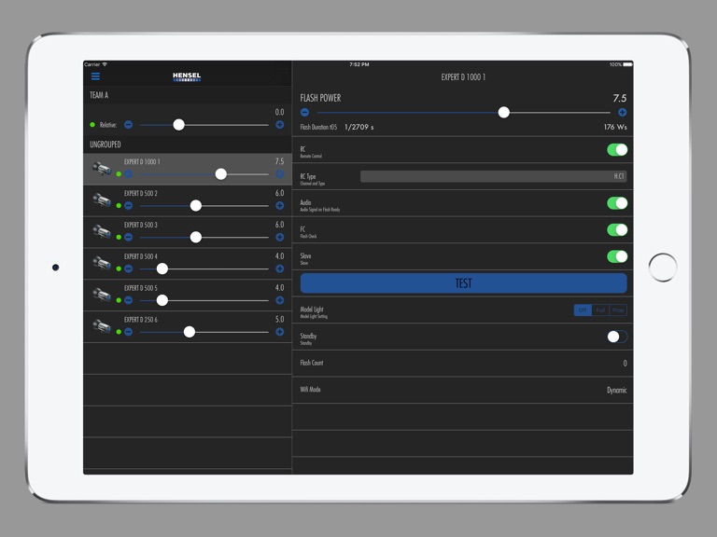Click the flash head icon of Expert D 500 2
The image size is (717, 537).
102,200
